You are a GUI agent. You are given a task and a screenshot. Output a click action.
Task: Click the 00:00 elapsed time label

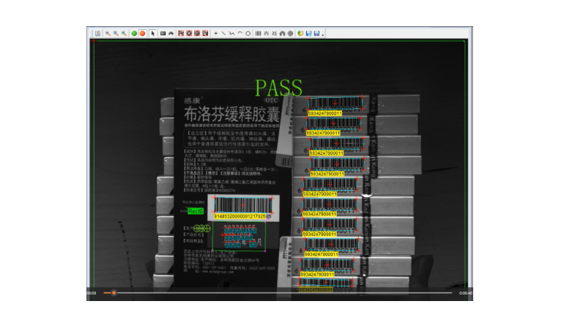pyautogui.click(x=92, y=293)
